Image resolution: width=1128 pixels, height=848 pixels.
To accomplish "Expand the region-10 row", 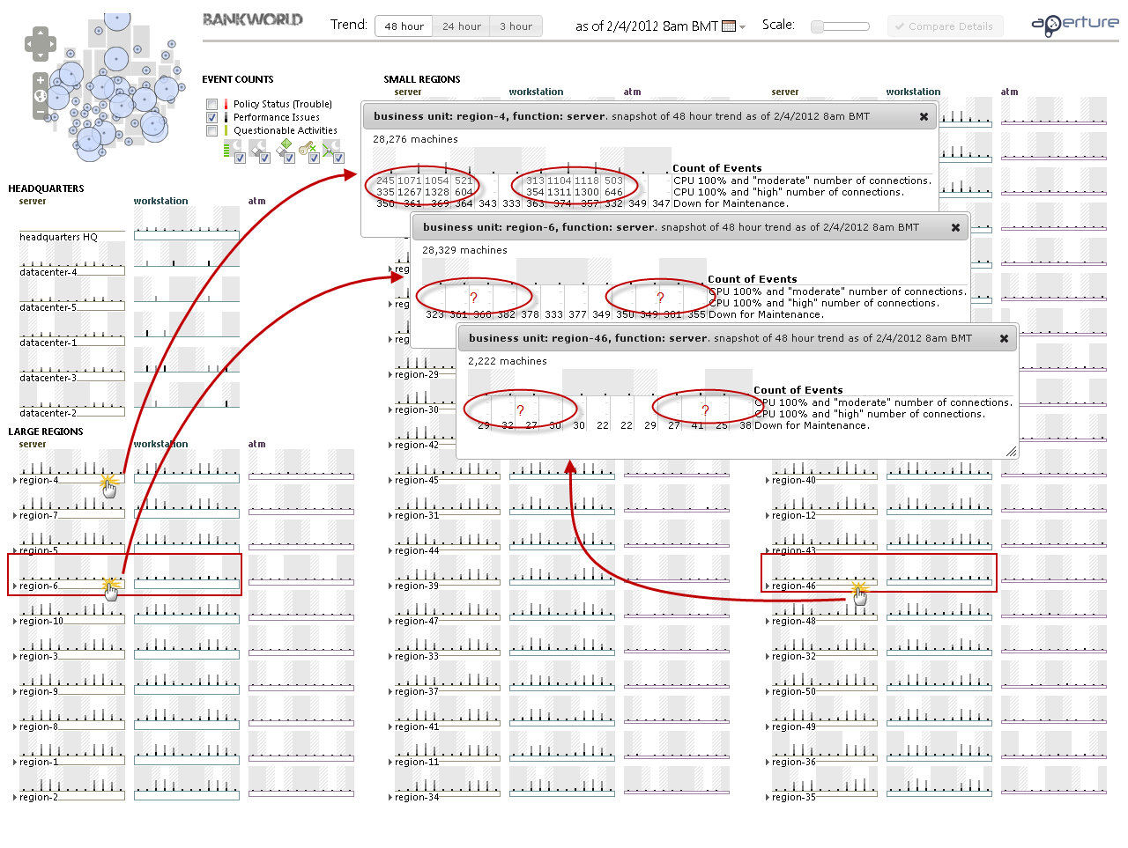I will click(x=15, y=622).
